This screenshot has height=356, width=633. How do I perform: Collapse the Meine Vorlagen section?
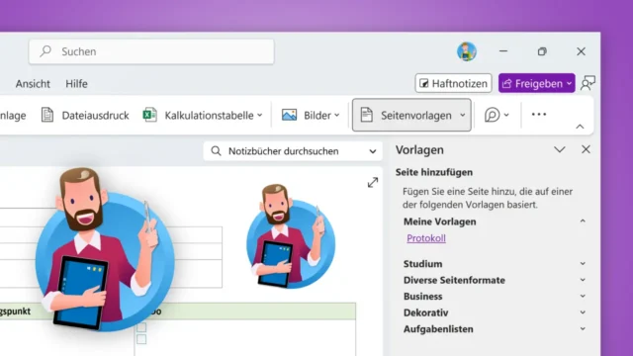583,222
